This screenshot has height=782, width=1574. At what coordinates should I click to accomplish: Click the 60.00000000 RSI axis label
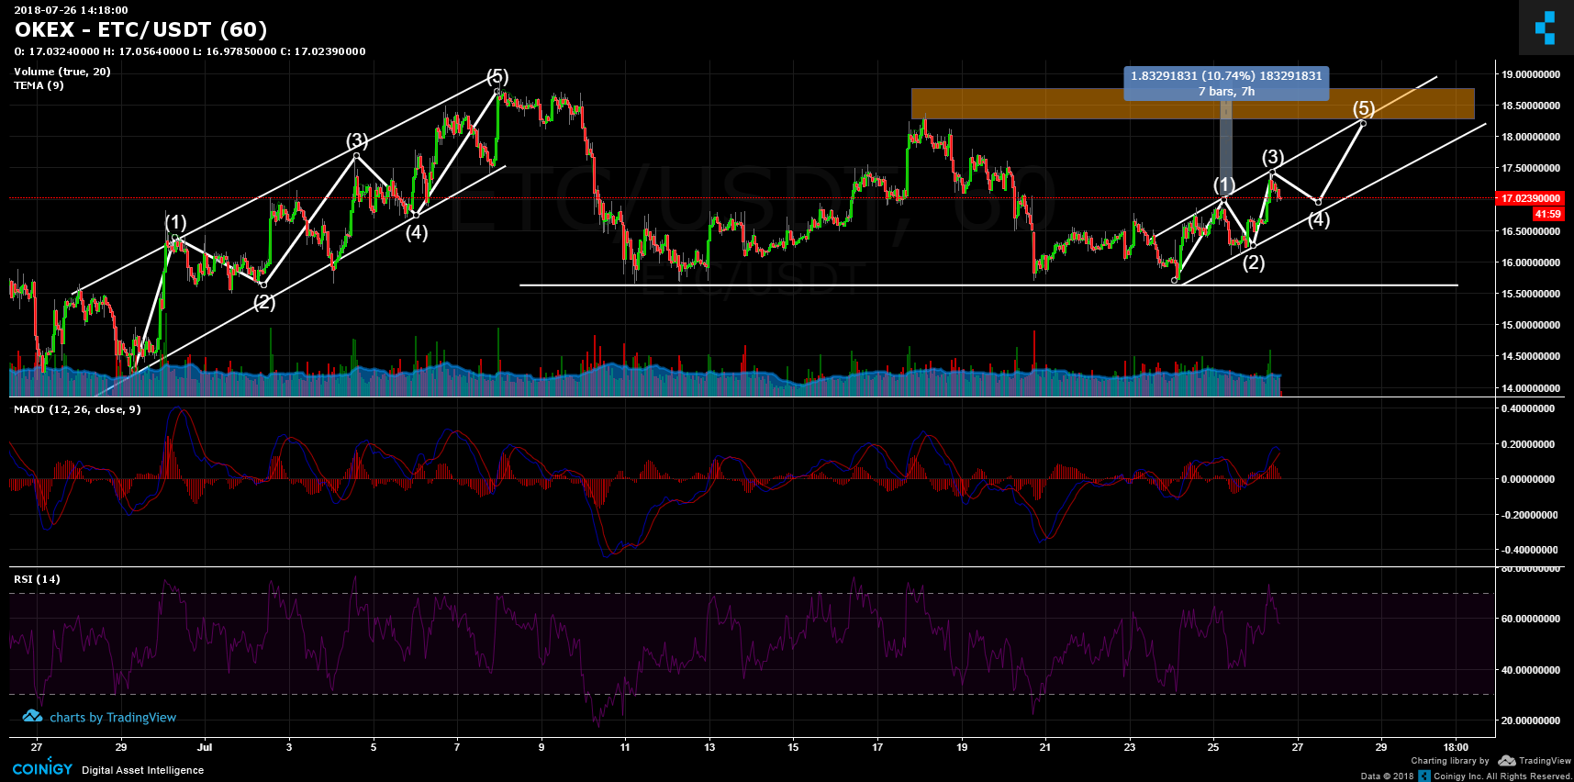click(x=1530, y=619)
